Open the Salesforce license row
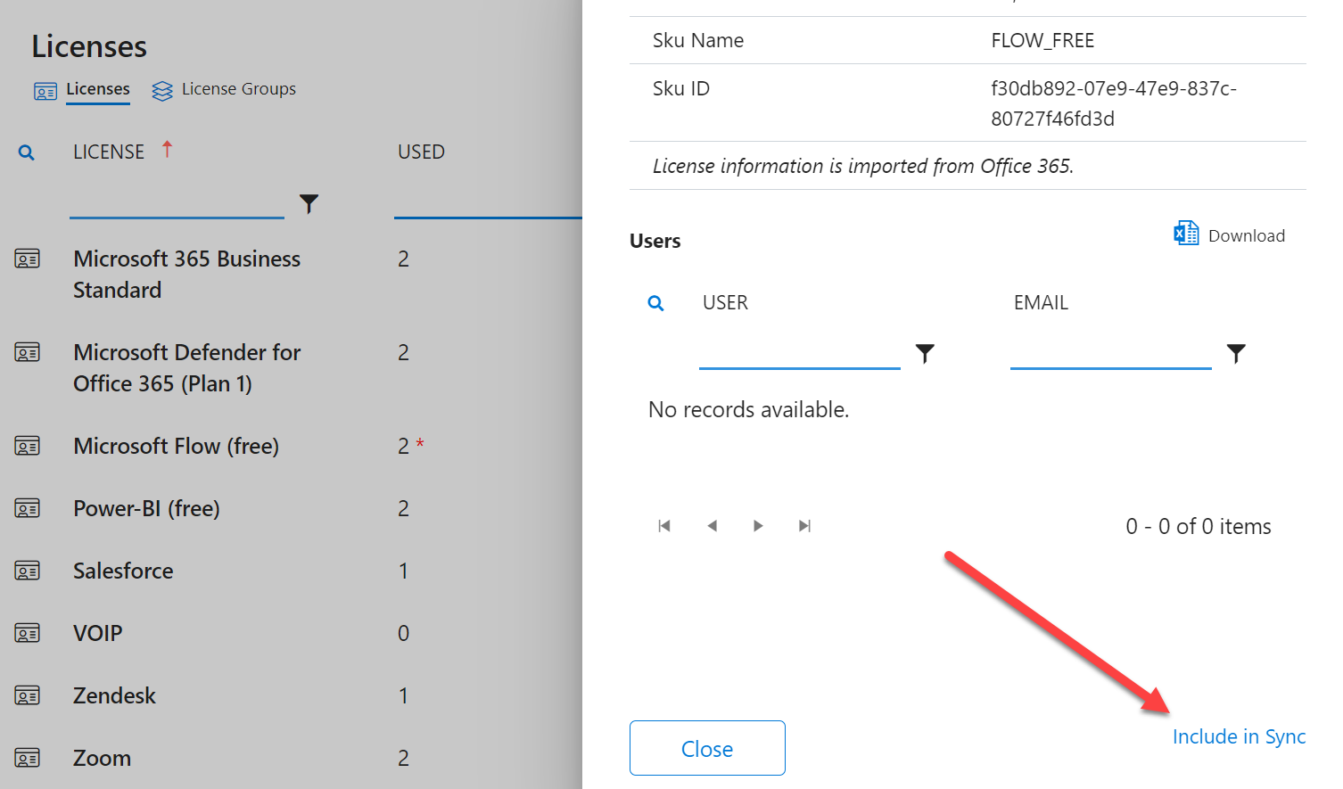1343x789 pixels. pyautogui.click(x=123, y=571)
